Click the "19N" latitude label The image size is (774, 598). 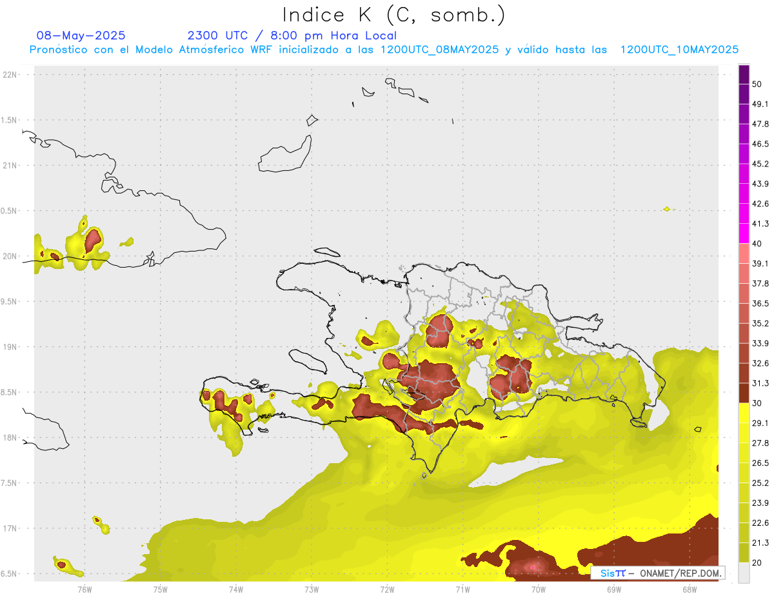[x=10, y=347]
